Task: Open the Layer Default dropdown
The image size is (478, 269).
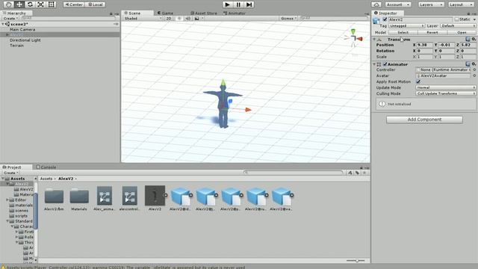Action: click(458, 26)
